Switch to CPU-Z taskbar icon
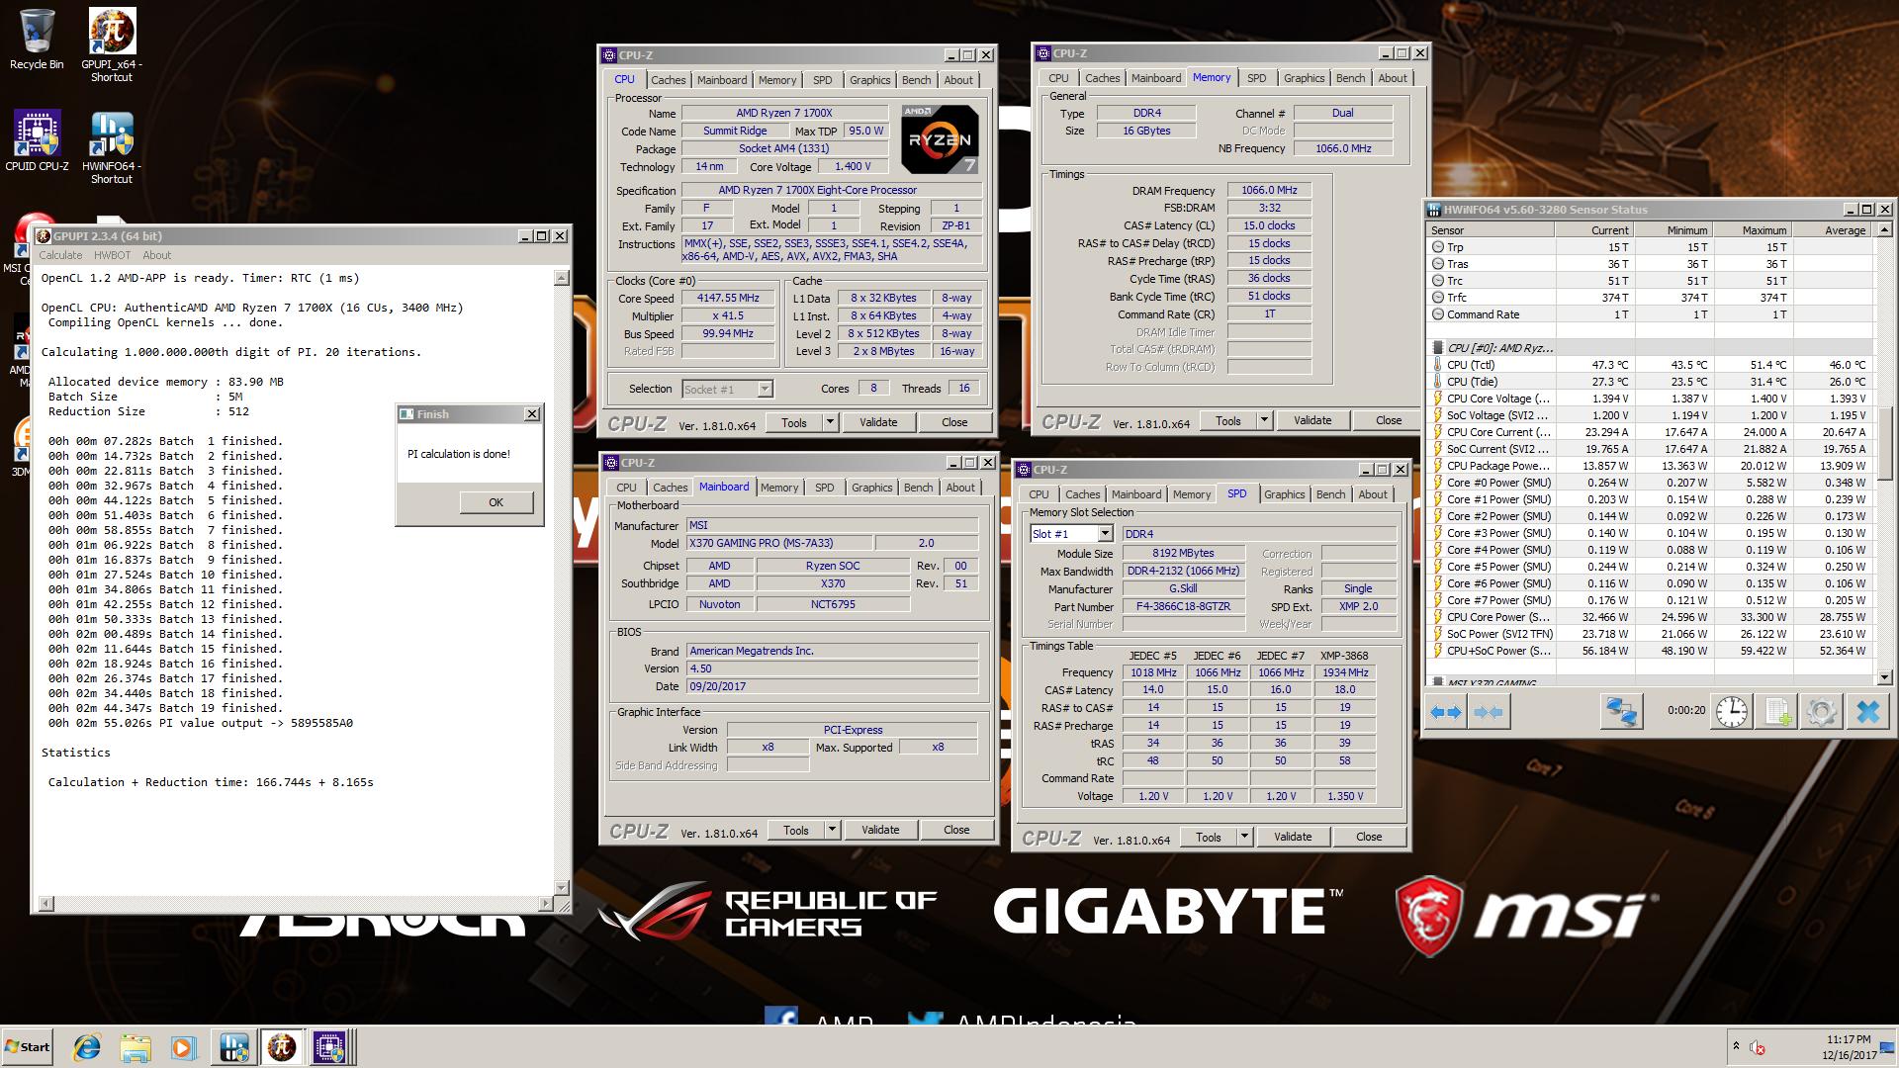Viewport: 1899px width, 1068px height. (330, 1047)
